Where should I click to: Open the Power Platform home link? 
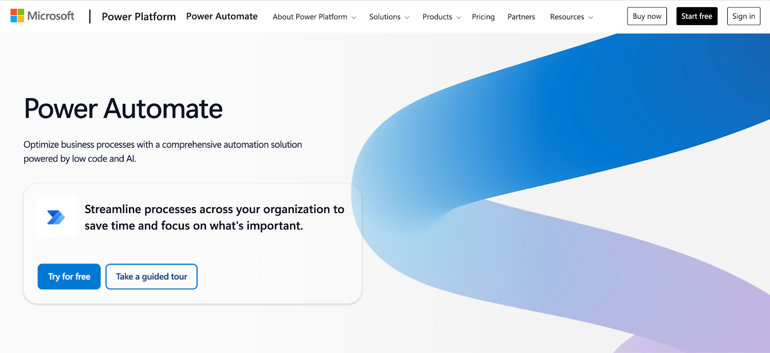coord(139,16)
